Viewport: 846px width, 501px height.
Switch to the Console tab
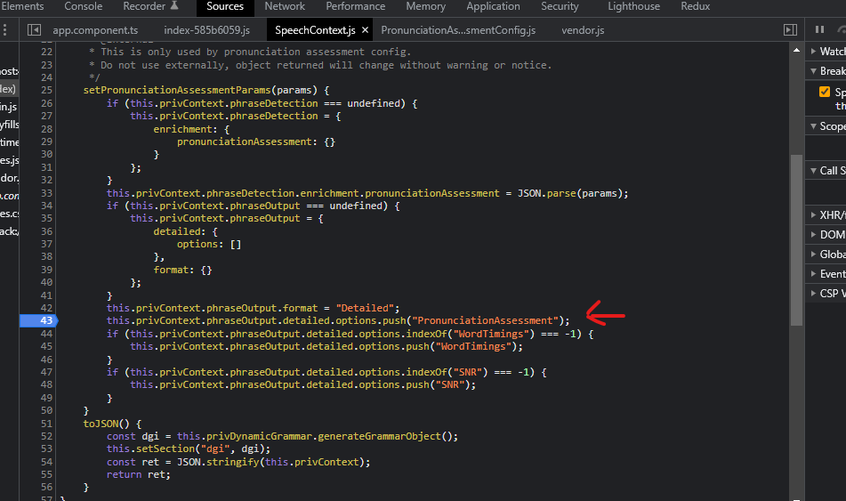83,6
